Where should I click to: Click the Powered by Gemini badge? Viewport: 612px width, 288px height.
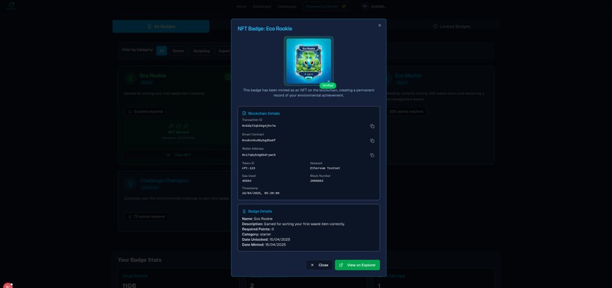(x=326, y=7)
